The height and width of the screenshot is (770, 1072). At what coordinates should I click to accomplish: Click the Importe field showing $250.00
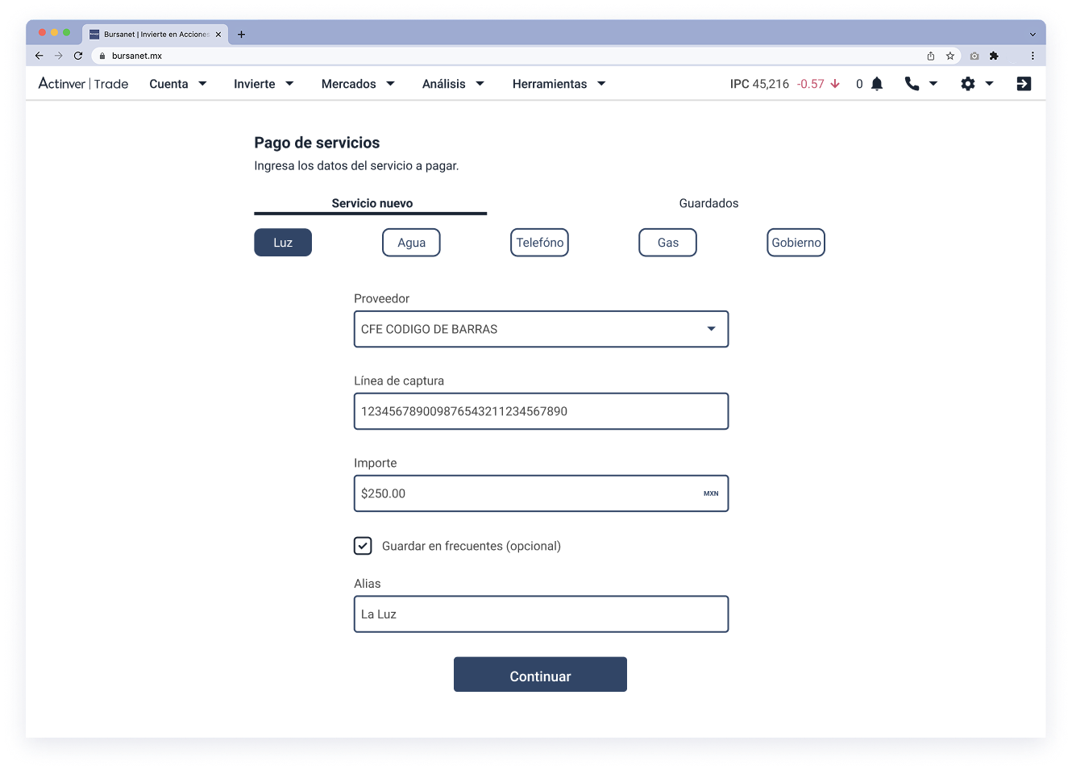click(541, 493)
